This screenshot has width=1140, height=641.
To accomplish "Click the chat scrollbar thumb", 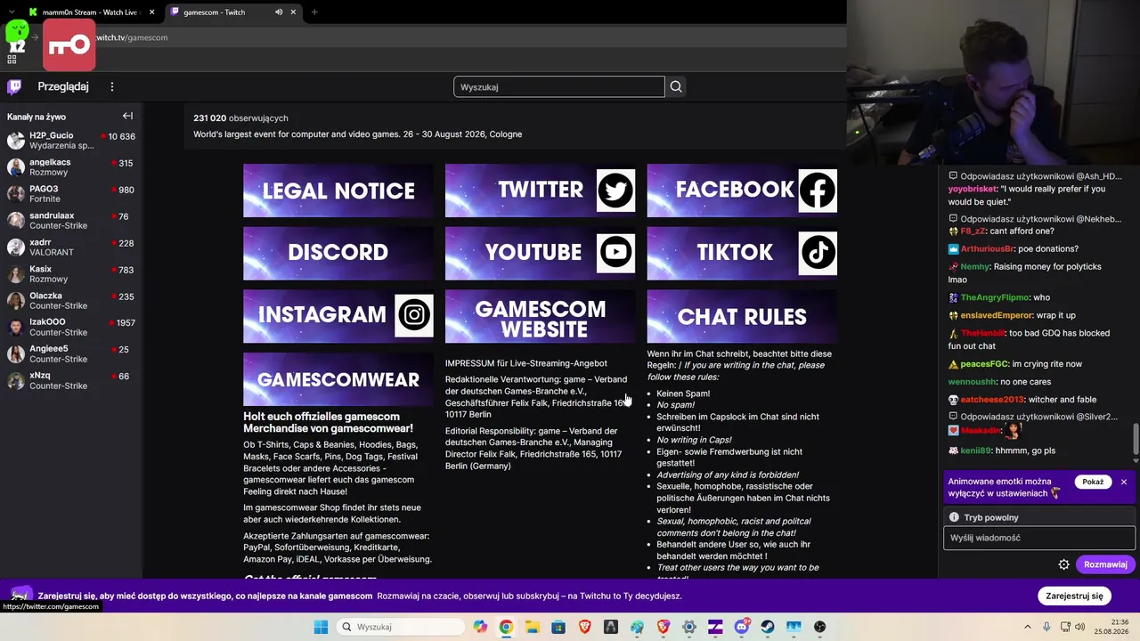I will click(x=1136, y=439).
